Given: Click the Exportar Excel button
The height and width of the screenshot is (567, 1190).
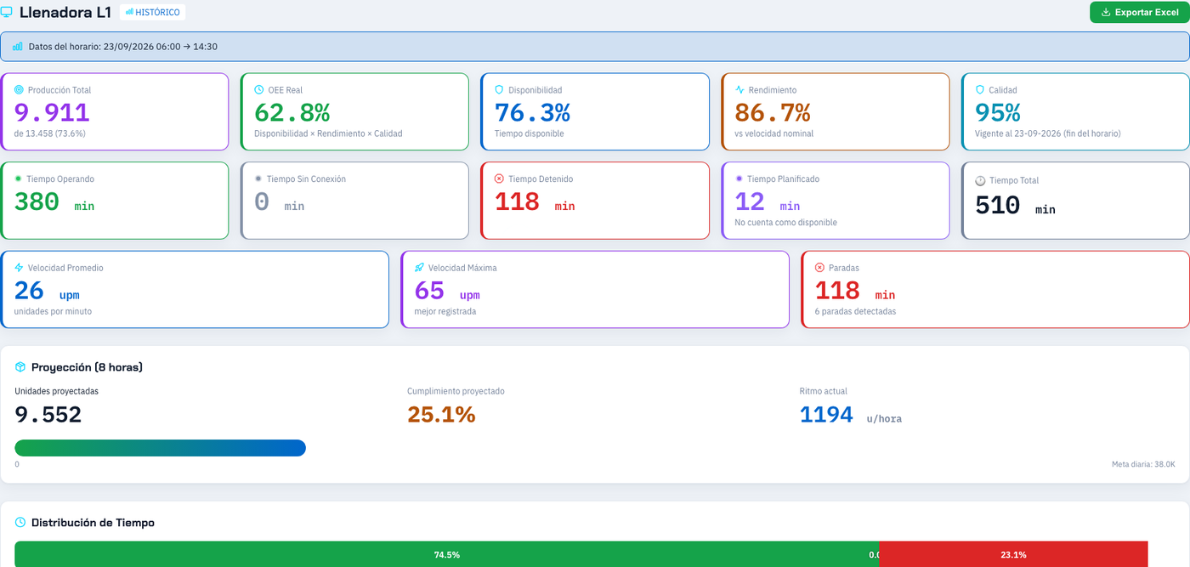Looking at the screenshot, I should tap(1140, 12).
